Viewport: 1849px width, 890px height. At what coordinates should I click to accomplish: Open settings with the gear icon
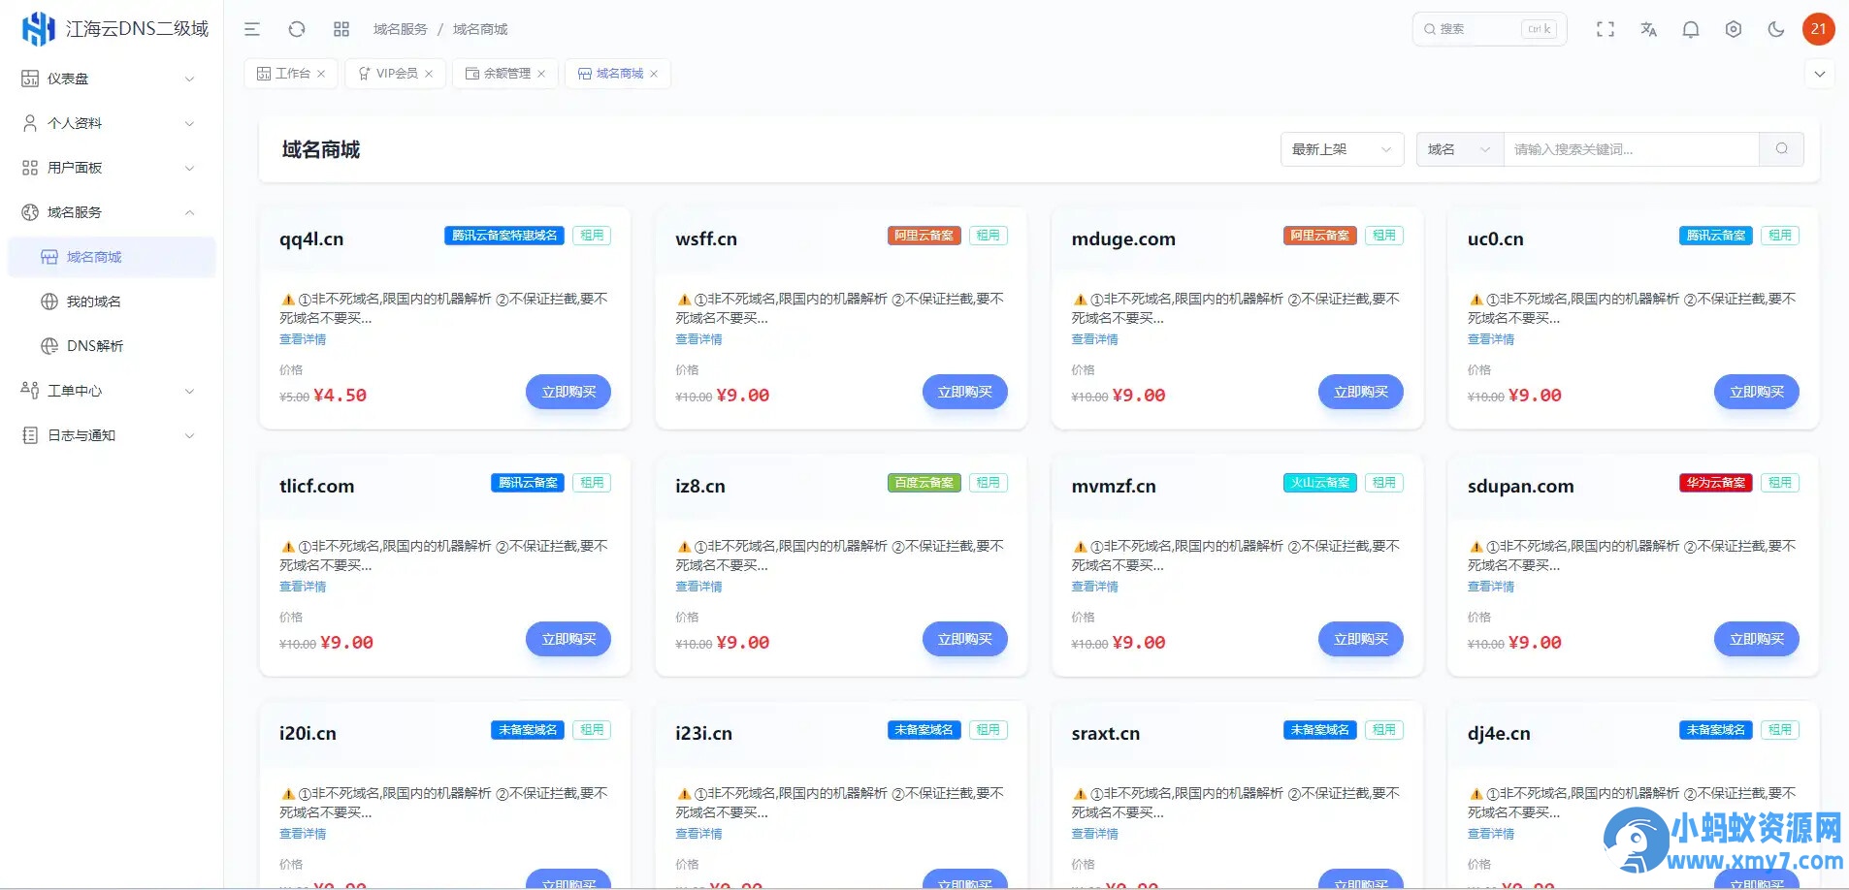1734,28
